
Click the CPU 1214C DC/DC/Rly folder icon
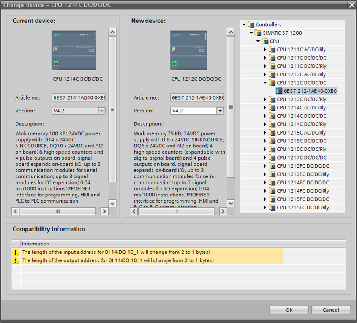click(x=272, y=124)
